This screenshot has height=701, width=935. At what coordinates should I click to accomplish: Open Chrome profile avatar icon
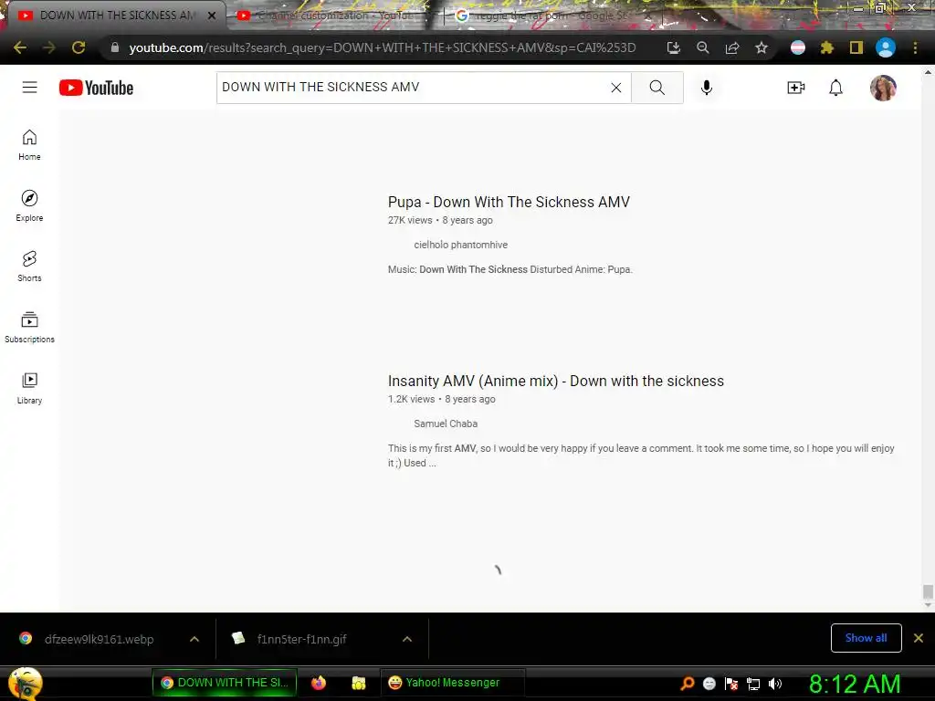click(x=886, y=47)
